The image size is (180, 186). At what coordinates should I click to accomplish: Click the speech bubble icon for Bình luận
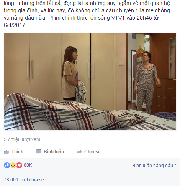tap(39, 152)
